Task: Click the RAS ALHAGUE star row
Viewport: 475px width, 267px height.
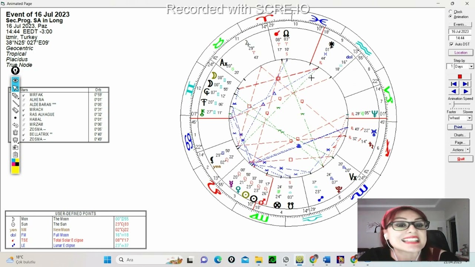Action: coord(59,114)
